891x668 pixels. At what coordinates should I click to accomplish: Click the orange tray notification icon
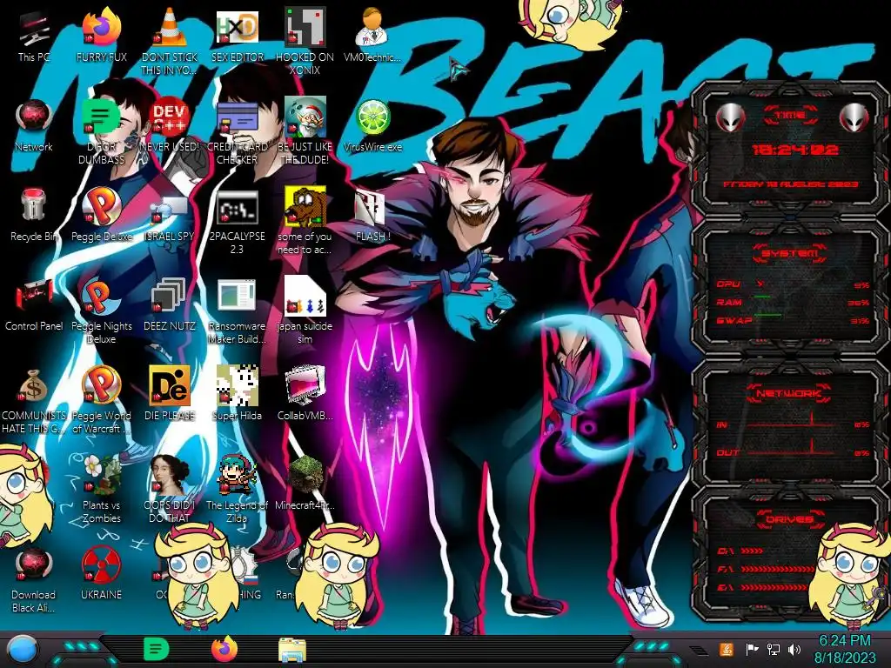tap(727, 649)
